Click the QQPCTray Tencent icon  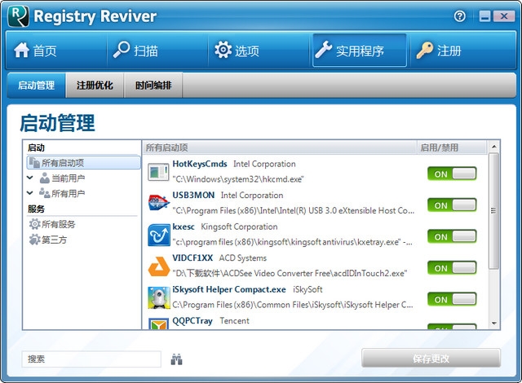(x=158, y=324)
